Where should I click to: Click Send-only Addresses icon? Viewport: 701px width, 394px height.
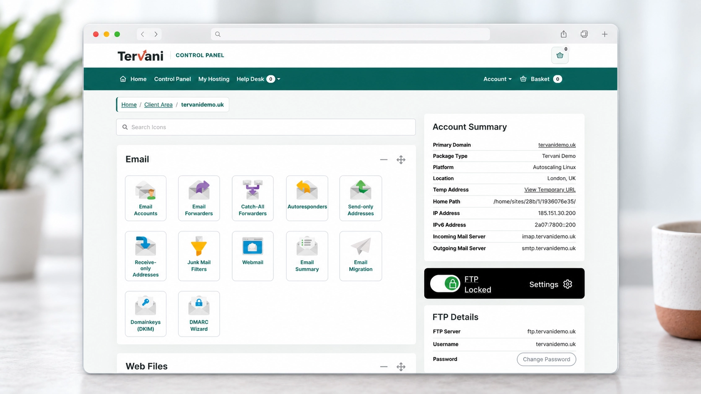[x=361, y=198]
